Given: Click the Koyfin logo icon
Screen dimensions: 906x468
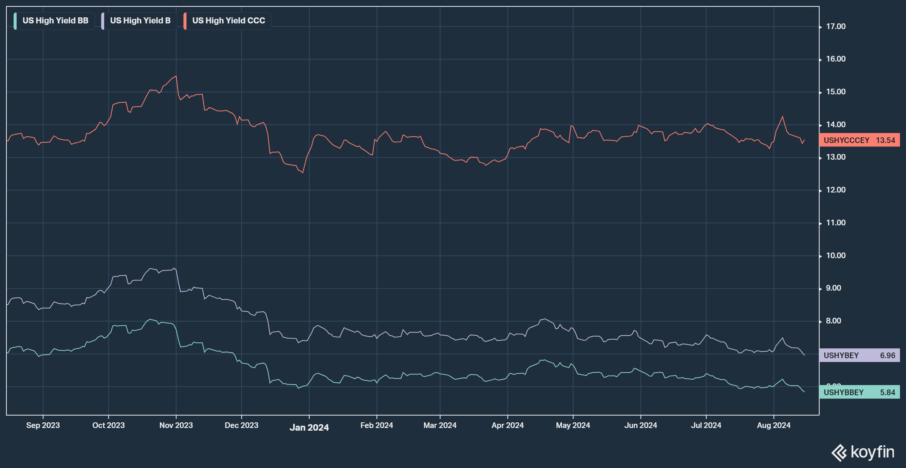Looking at the screenshot, I should [x=839, y=453].
